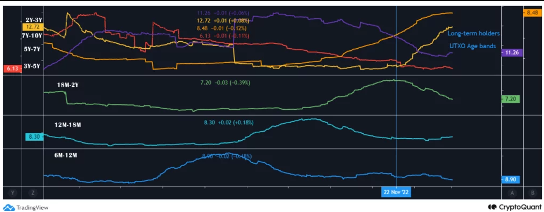Click the cyan 8.30 left-axis label
This screenshot has width=544, height=212.
[x=34, y=137]
